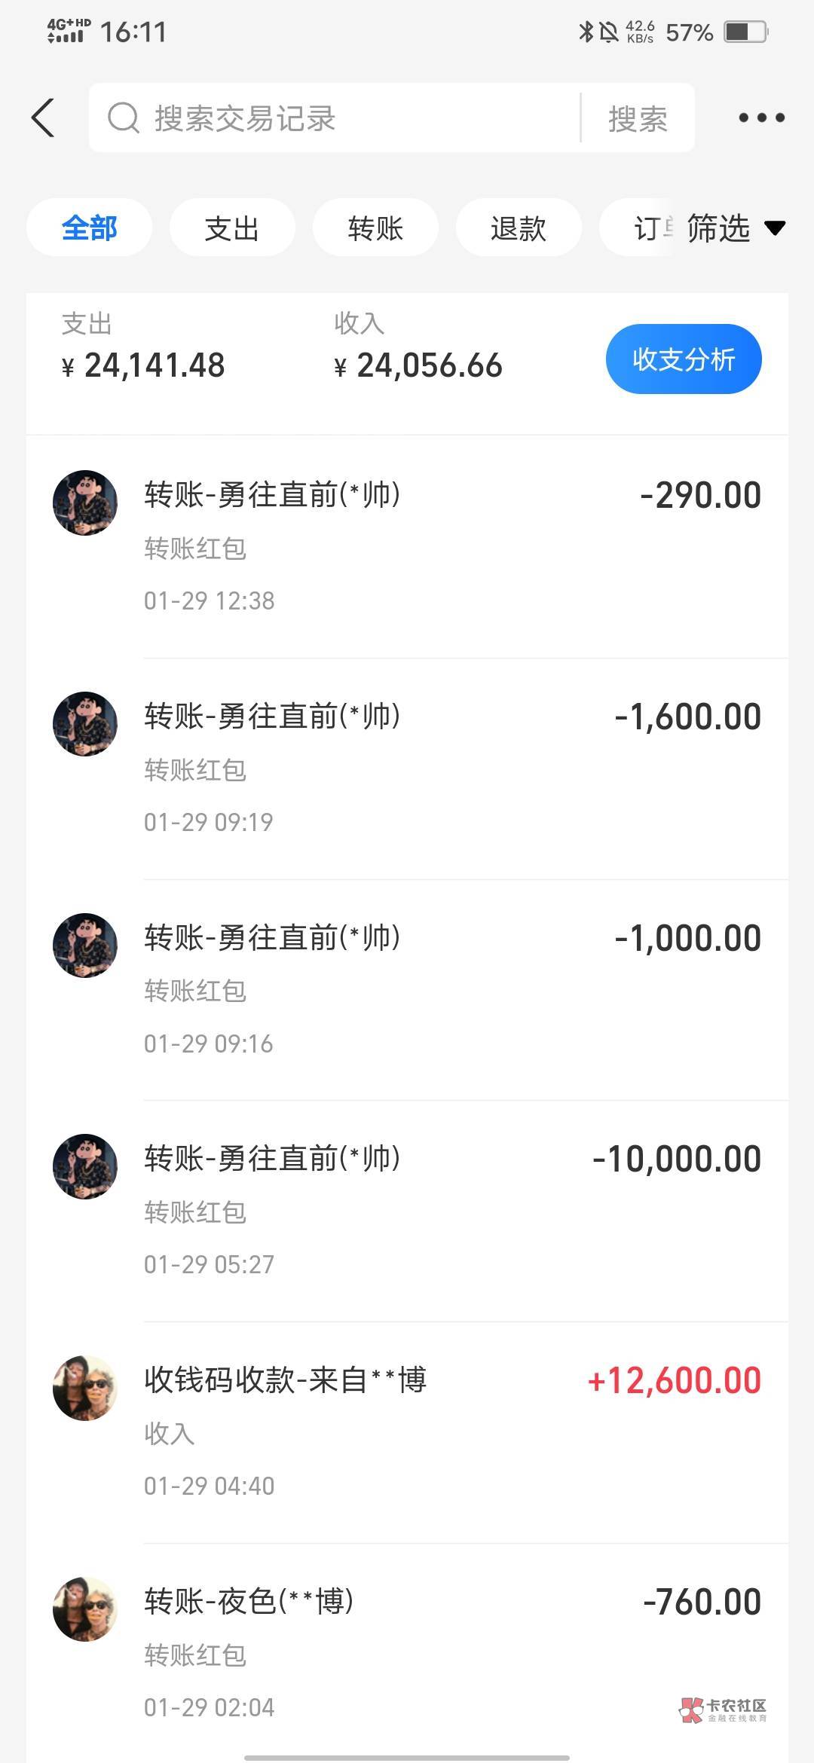Image resolution: width=814 pixels, height=1763 pixels.
Task: Tap avatar of the +12,600.00 payment
Action: [x=85, y=1388]
